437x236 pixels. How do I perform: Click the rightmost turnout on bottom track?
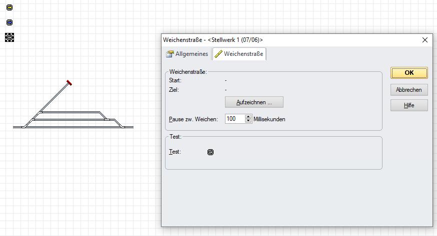coord(123,127)
